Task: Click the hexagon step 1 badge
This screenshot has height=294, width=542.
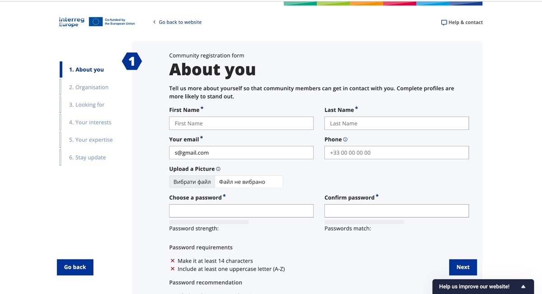Action: tap(132, 61)
